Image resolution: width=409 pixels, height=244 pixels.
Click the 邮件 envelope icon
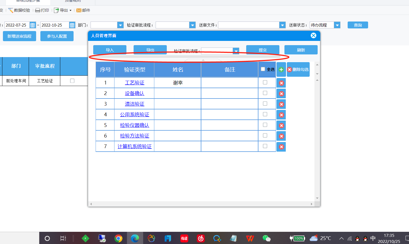point(79,10)
